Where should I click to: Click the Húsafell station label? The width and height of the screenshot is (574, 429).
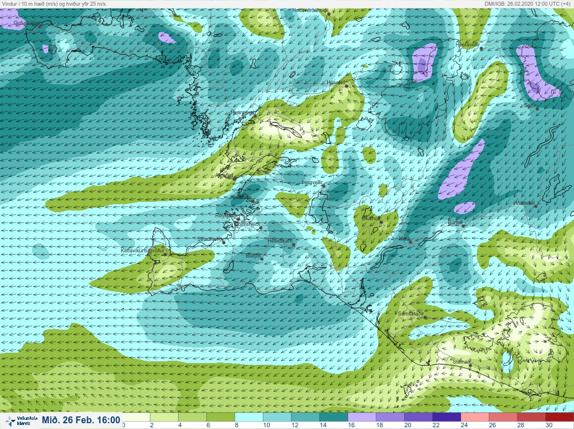point(336,83)
